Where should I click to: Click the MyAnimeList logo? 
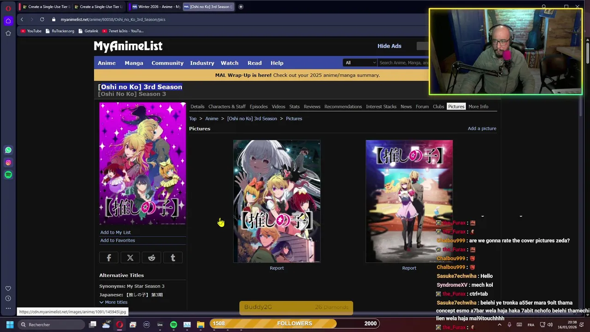point(128,46)
